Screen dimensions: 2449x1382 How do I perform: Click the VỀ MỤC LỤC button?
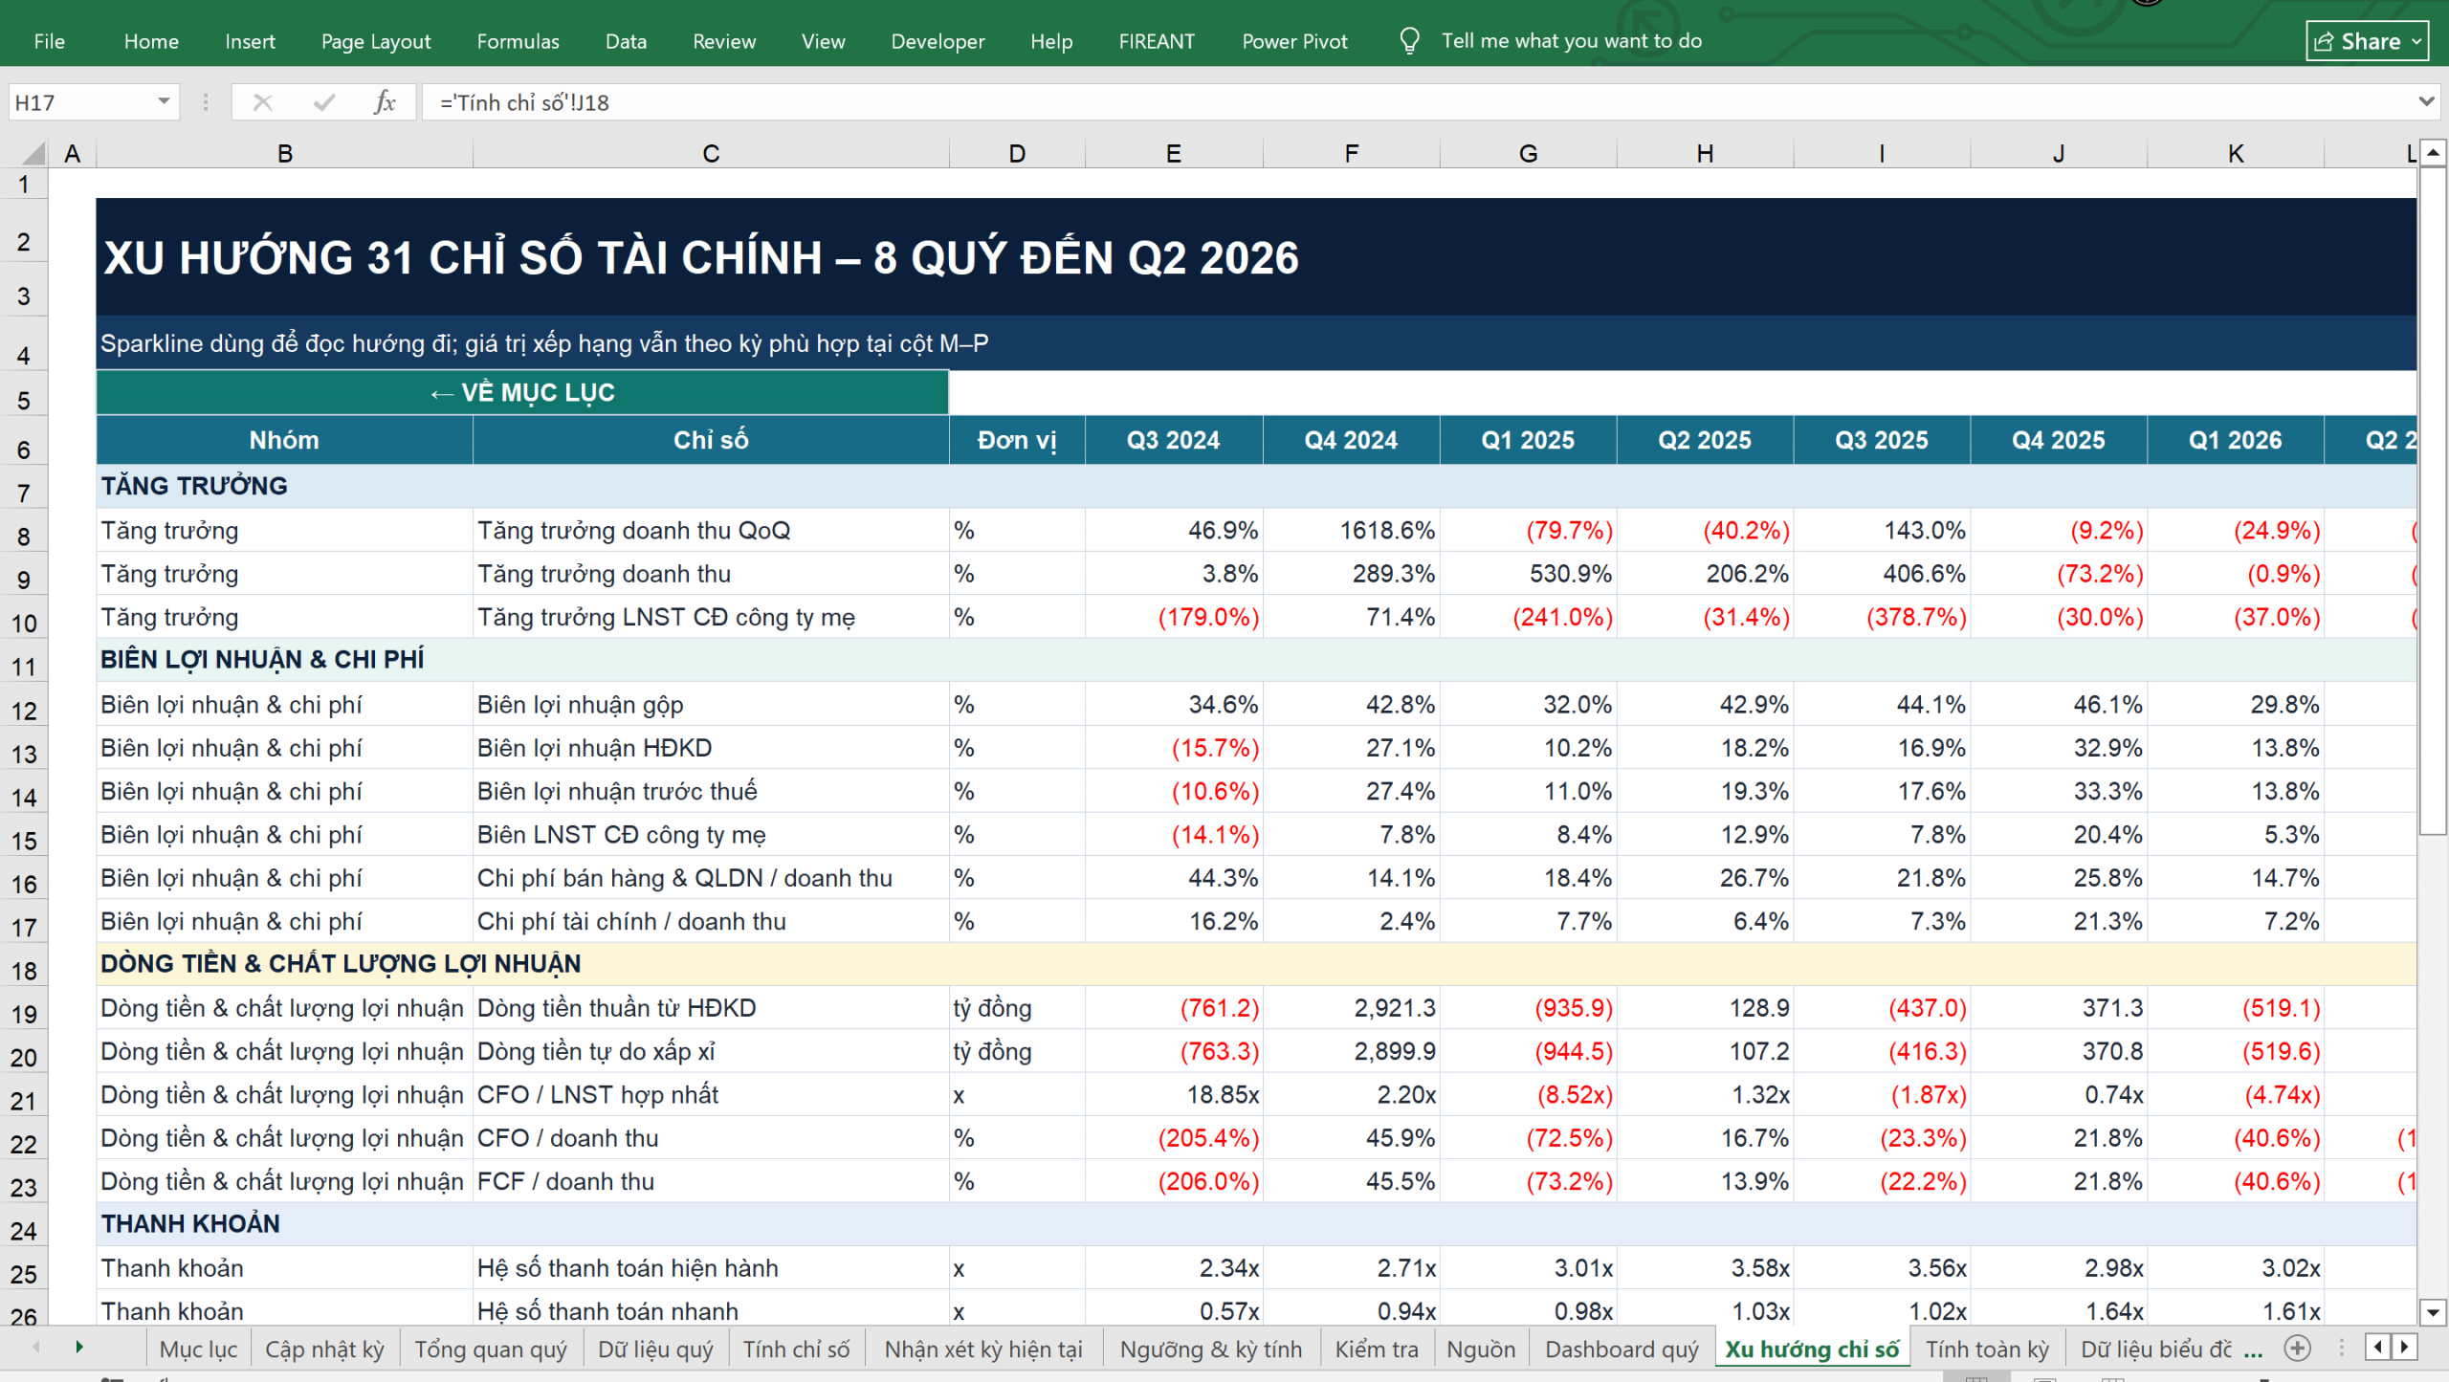coord(522,393)
